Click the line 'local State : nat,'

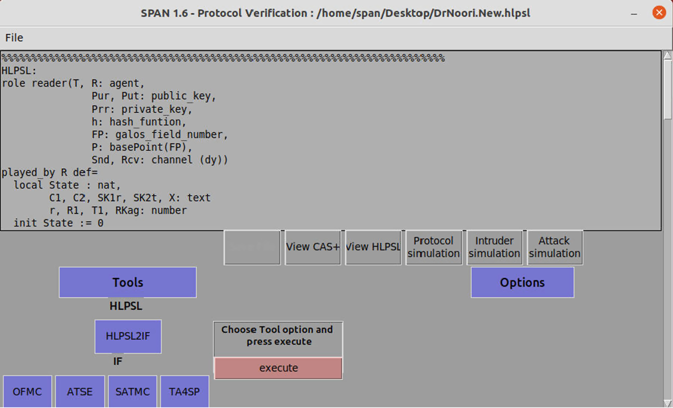pyautogui.click(x=67, y=185)
